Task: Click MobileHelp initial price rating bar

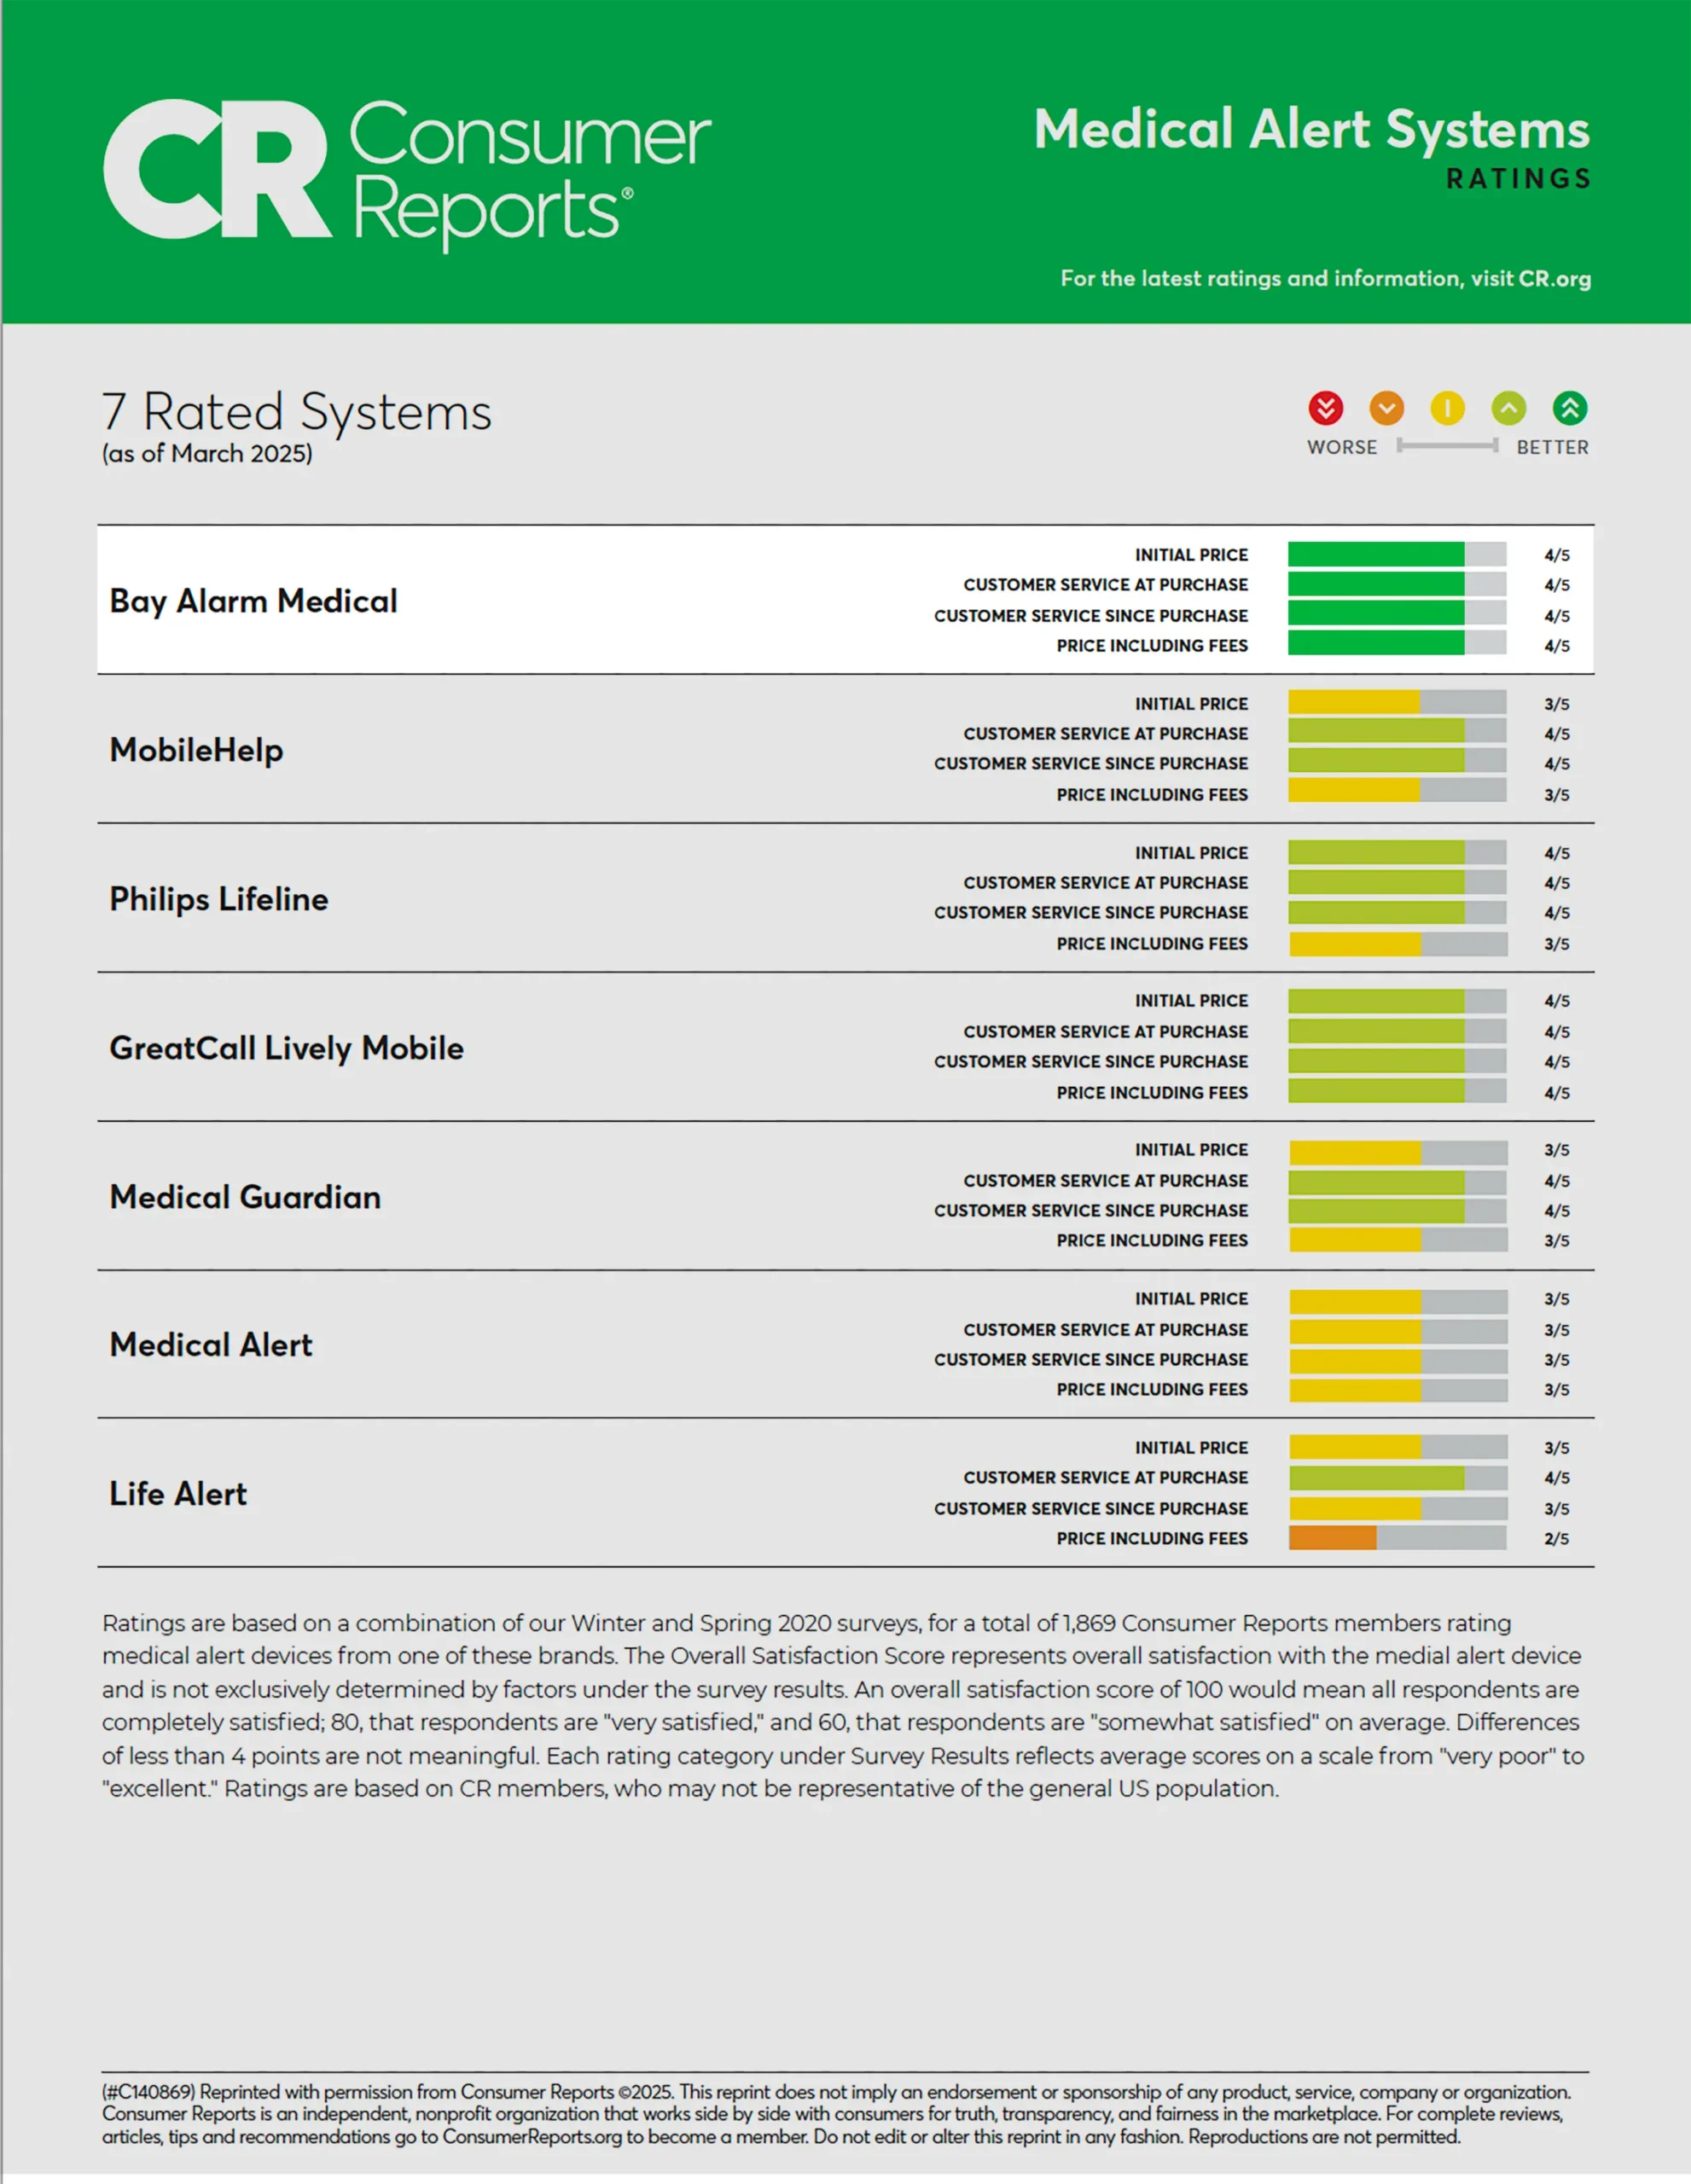Action: (1397, 703)
